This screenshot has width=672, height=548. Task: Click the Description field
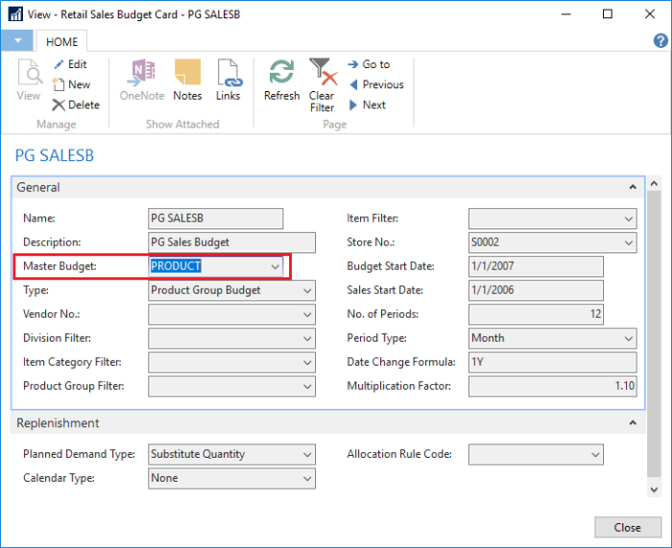click(232, 243)
